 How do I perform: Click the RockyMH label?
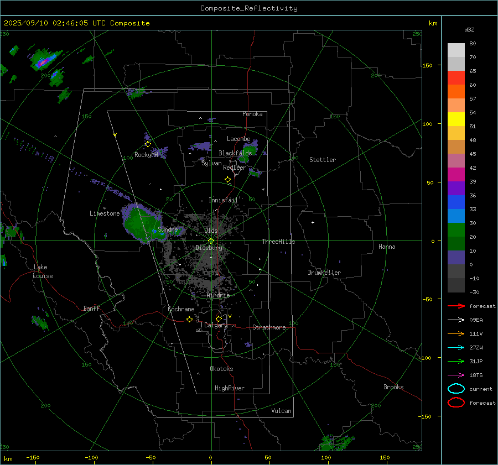(x=146, y=155)
